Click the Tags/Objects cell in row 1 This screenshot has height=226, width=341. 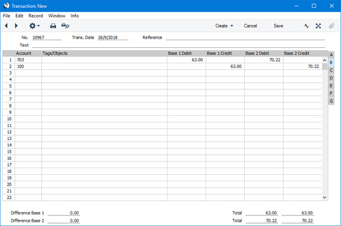[104, 60]
